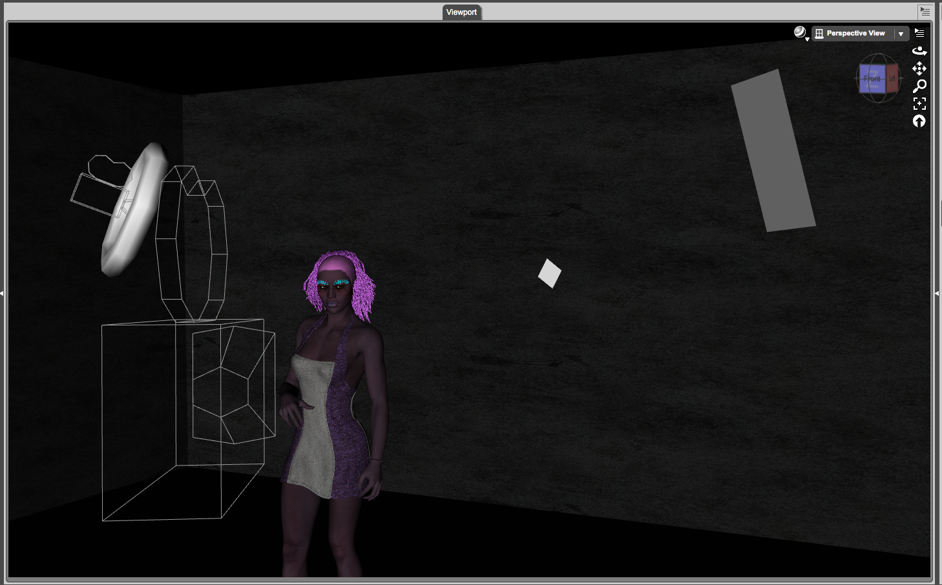942x585 pixels.
Task: Open the viewport options menu icon
Action: pos(919,33)
